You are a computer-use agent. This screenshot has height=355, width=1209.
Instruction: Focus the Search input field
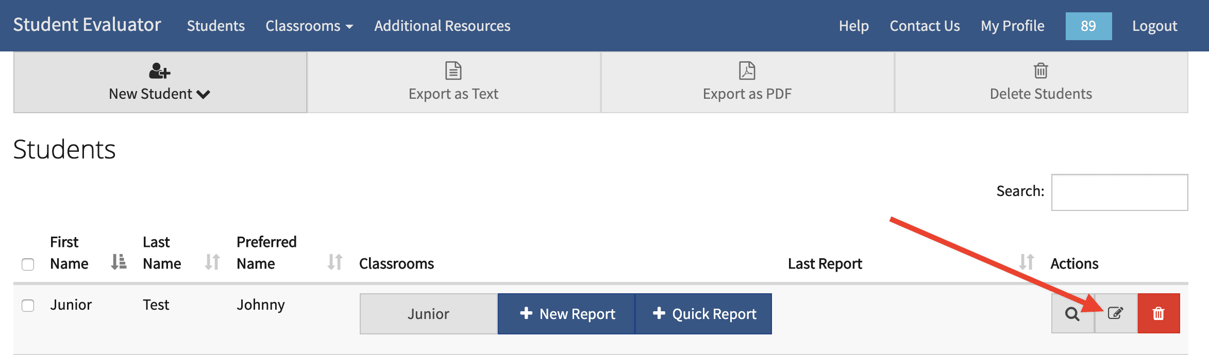tap(1120, 192)
